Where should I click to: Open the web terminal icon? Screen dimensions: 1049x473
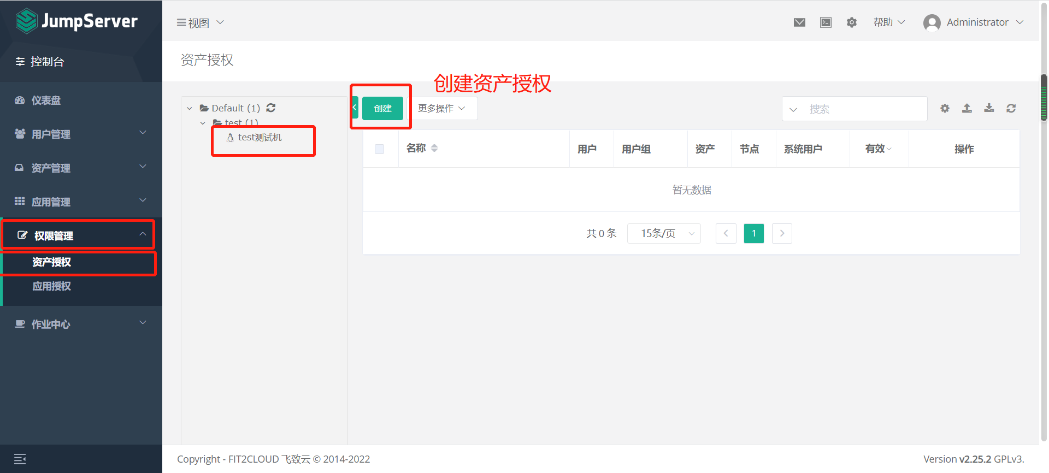(826, 22)
